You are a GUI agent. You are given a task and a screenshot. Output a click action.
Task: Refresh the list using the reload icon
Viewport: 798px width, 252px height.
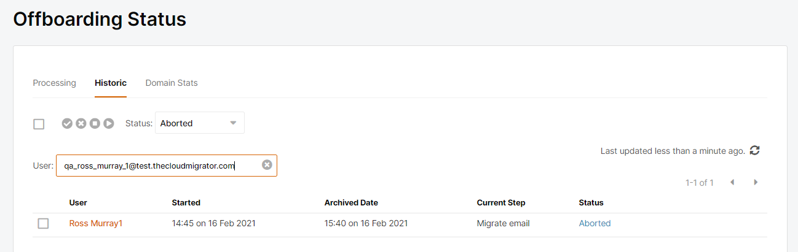pos(755,150)
